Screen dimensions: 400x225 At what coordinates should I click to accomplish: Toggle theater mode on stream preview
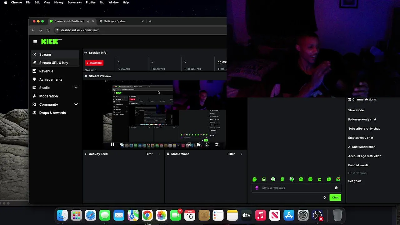click(x=198, y=144)
